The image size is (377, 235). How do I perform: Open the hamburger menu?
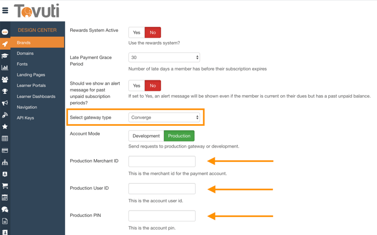click(5, 10)
